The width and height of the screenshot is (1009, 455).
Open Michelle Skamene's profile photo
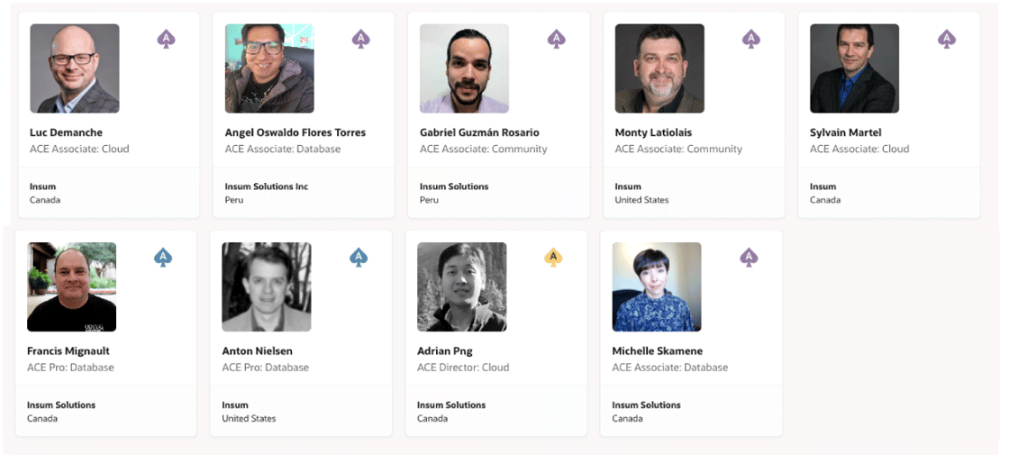(x=657, y=287)
